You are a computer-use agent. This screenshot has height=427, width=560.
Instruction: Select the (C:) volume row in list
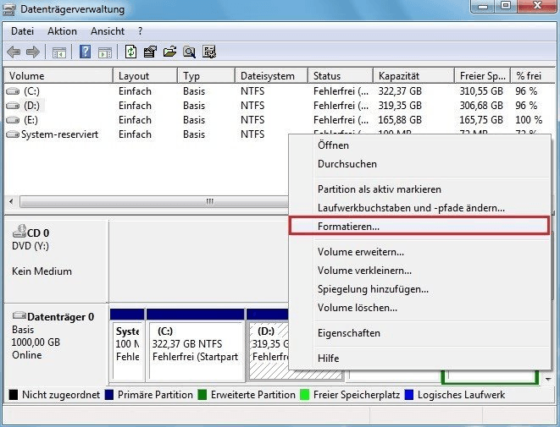click(x=32, y=91)
